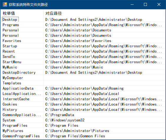166x140 pixels.
Task: Click the application icon in title bar
Action: 5,4
